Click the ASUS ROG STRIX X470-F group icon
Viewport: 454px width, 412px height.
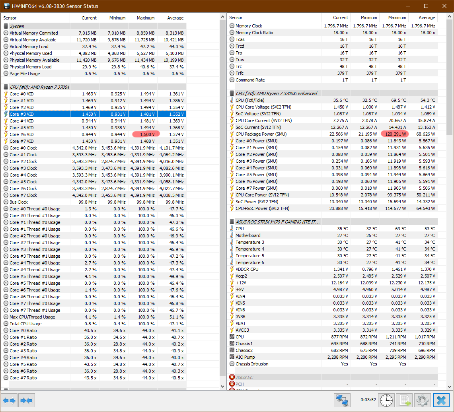coord(232,222)
